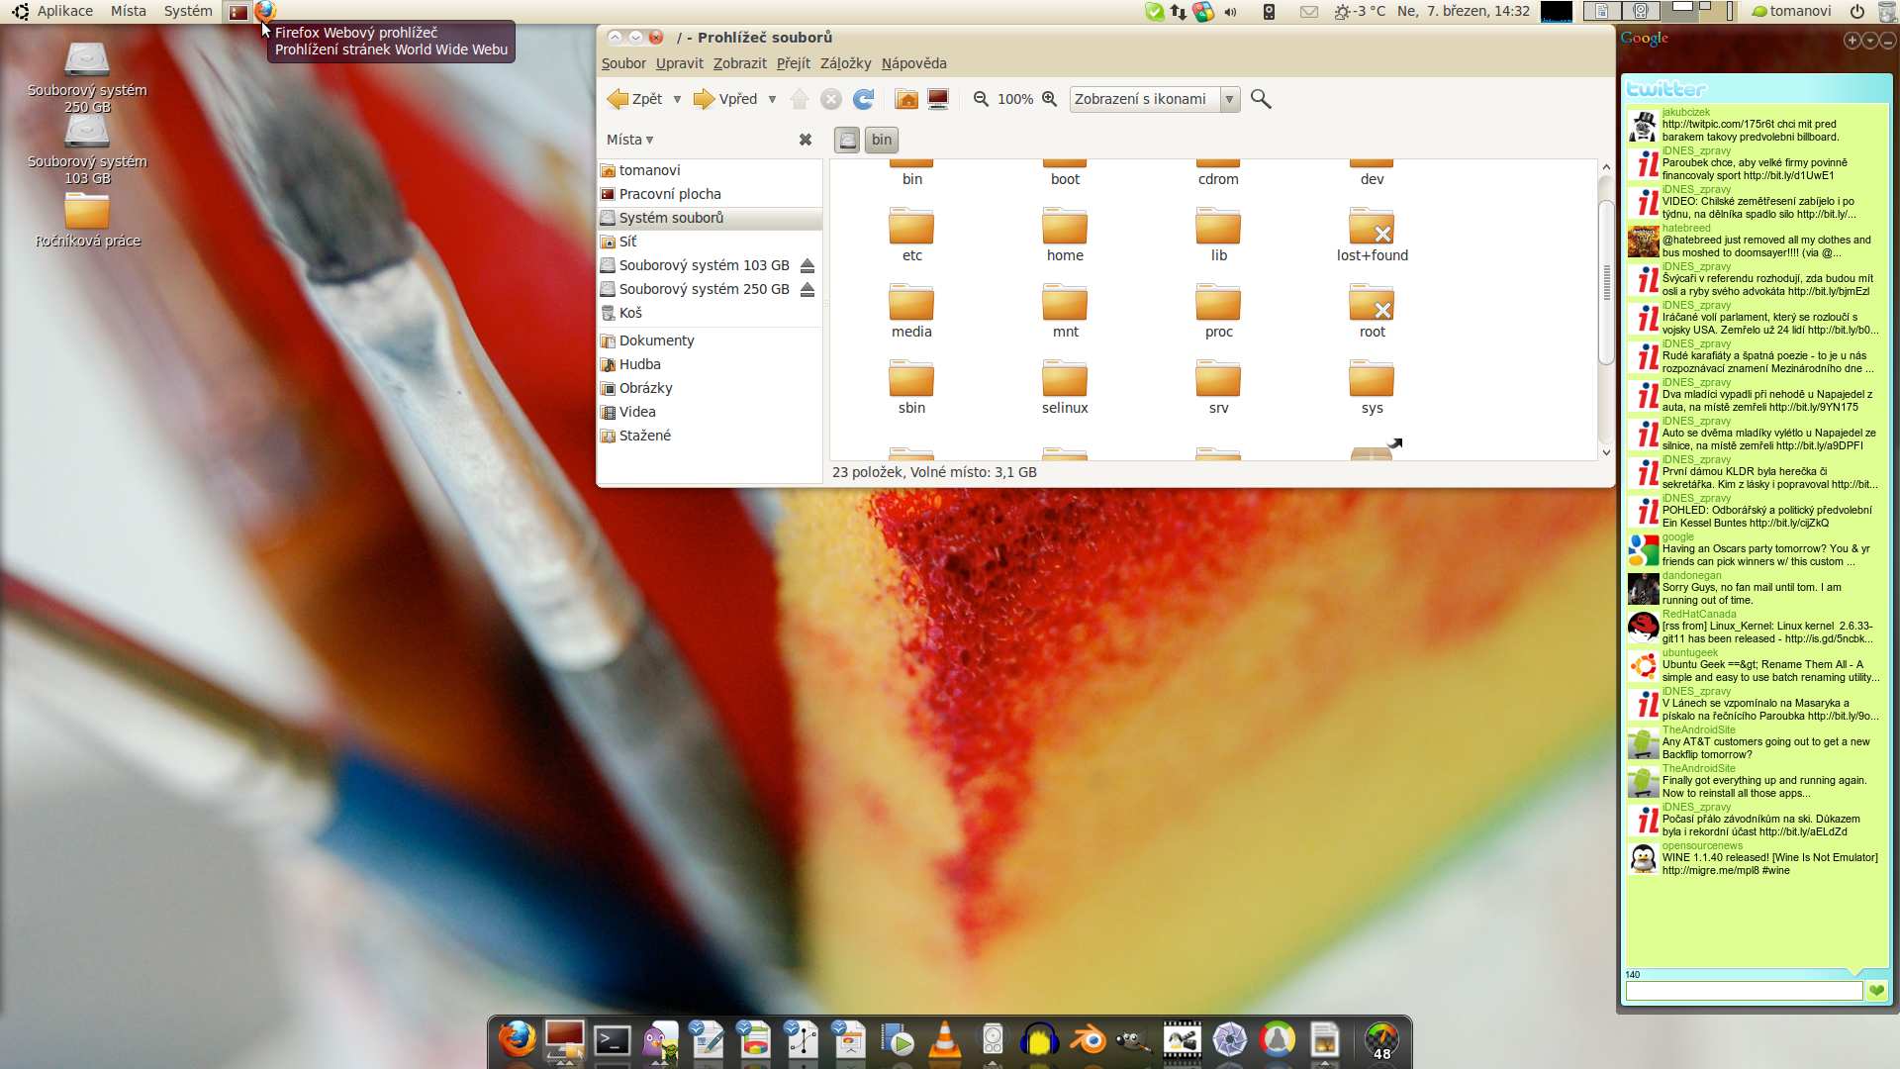
Task: Launch Pidgin messenger from the dock
Action: pos(660,1041)
